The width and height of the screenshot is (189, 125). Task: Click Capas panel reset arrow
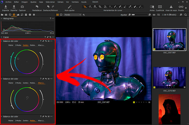(50, 37)
